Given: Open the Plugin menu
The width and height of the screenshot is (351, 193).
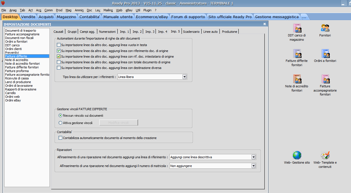Looking at the screenshot, I should pos(147,10).
